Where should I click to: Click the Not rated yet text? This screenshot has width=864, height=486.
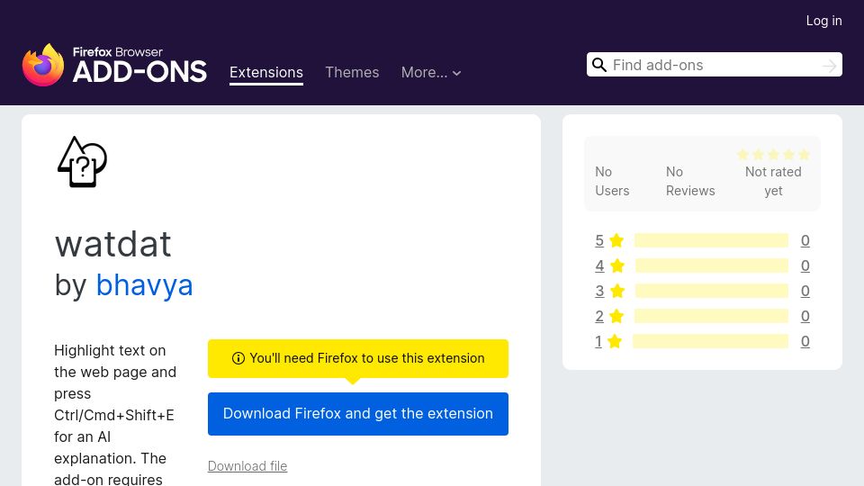click(773, 181)
